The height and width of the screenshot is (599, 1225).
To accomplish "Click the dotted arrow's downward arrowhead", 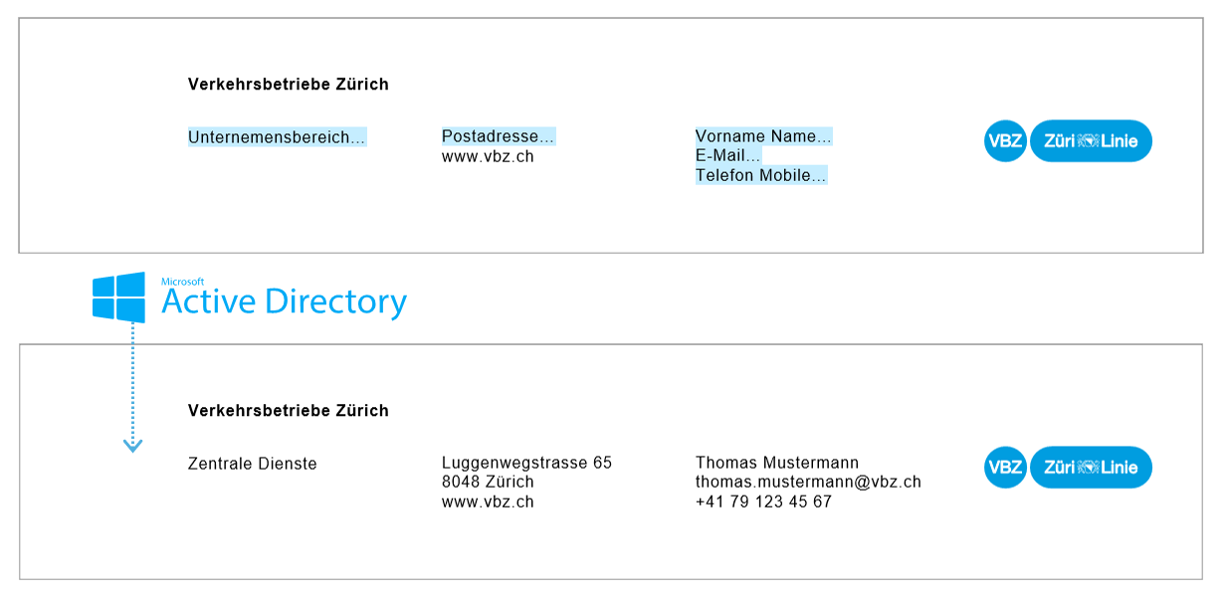I will pos(132,446).
